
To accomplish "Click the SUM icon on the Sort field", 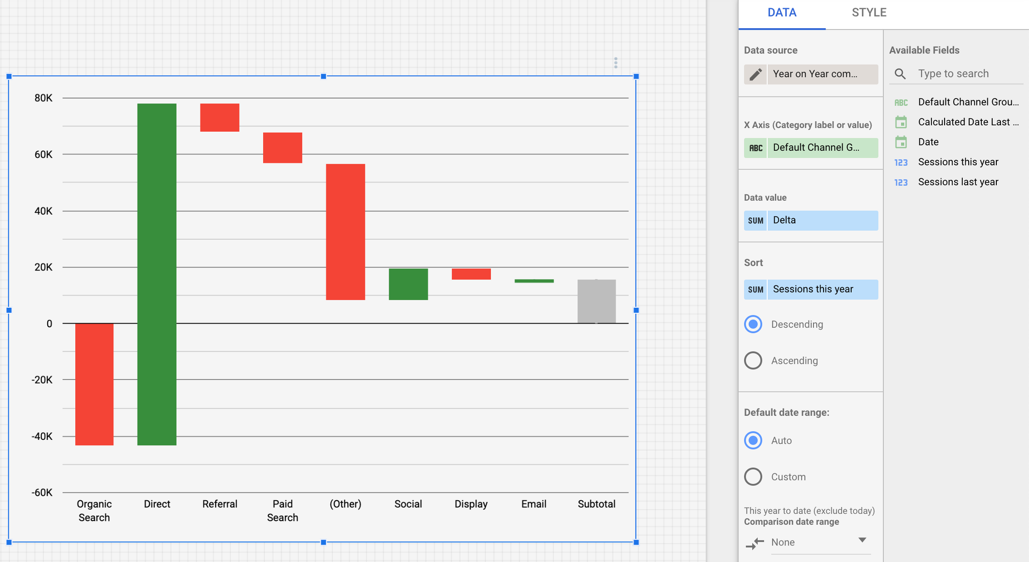I will coord(755,290).
